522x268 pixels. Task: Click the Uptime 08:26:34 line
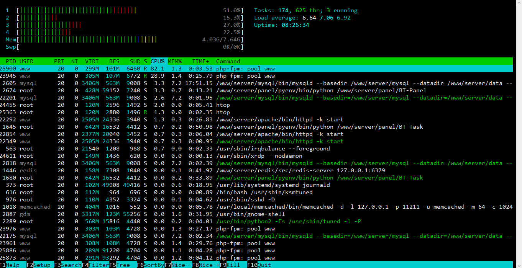(x=282, y=25)
